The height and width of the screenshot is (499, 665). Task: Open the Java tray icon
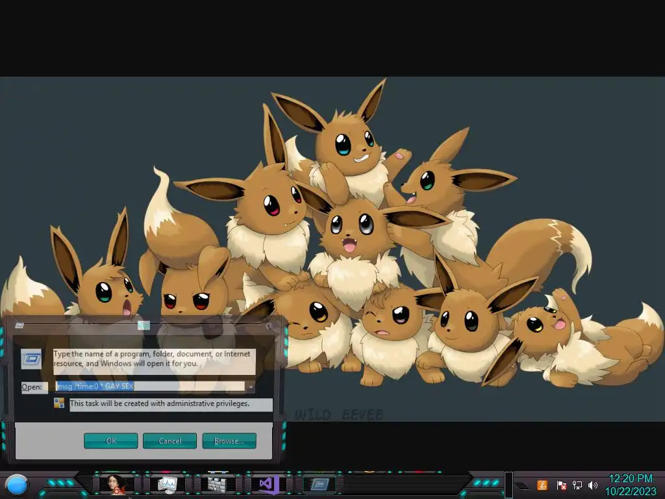coord(542,485)
